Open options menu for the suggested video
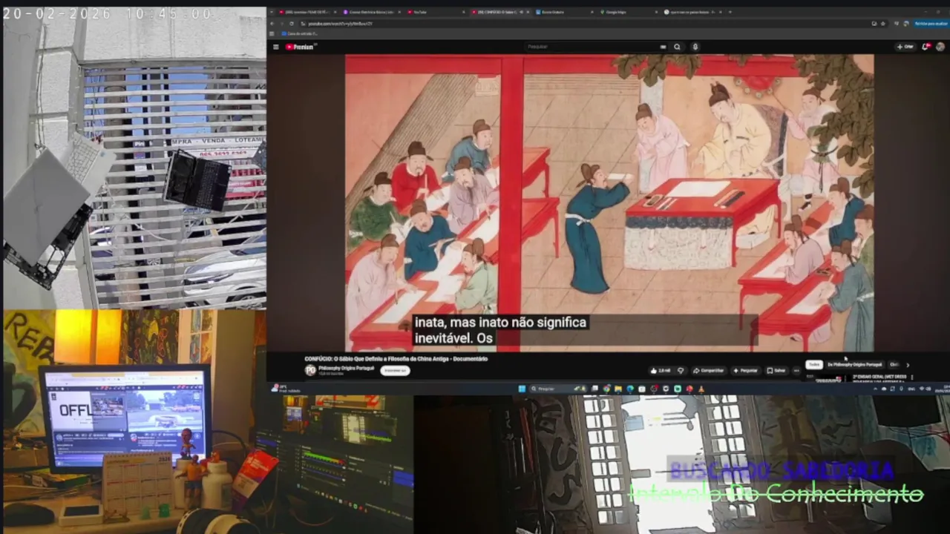The image size is (950, 534). pos(912,378)
